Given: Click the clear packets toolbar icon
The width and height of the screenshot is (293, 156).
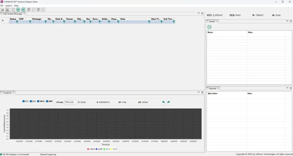Looking at the screenshot, I should [x=23, y=9].
